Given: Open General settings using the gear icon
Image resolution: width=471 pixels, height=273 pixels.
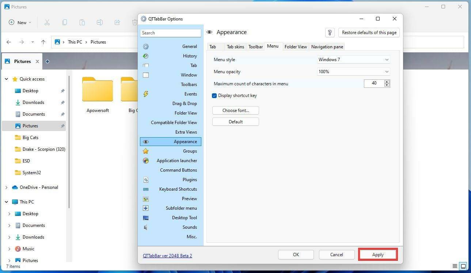Looking at the screenshot, I should tap(146, 46).
